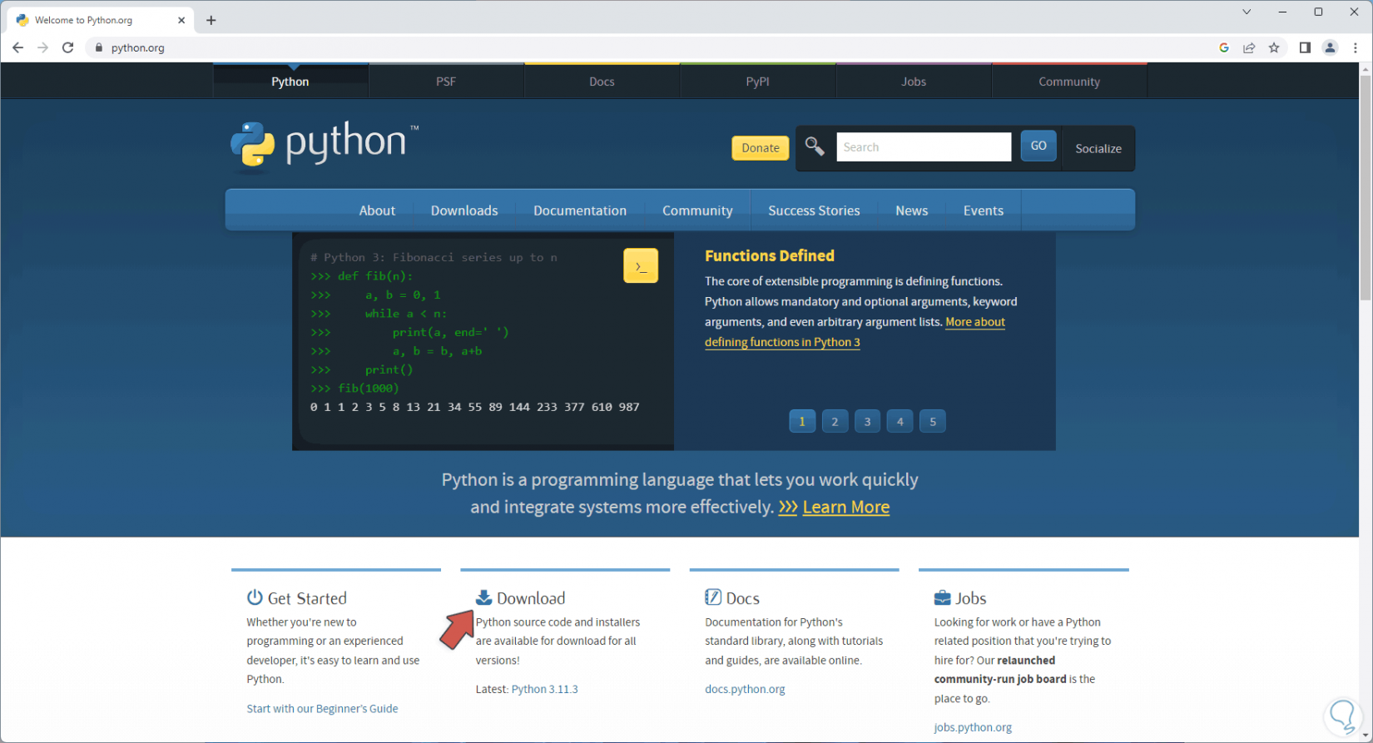The width and height of the screenshot is (1373, 743).
Task: Open the Success Stories menu
Action: point(814,211)
